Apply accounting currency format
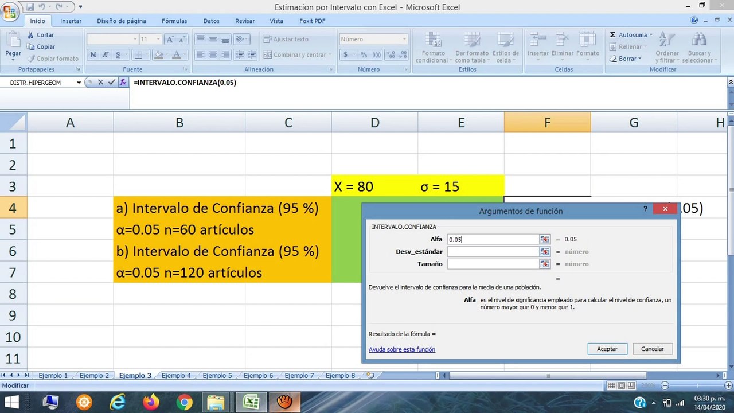Viewport: 734px width, 413px height. click(x=346, y=55)
